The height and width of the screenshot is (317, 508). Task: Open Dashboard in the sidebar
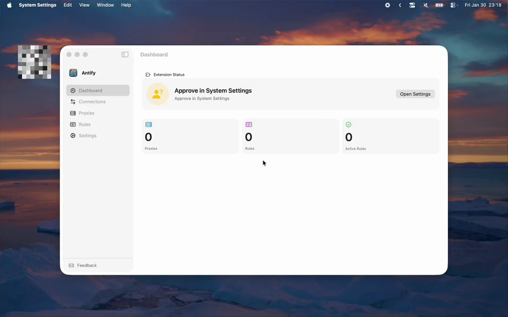[98, 90]
